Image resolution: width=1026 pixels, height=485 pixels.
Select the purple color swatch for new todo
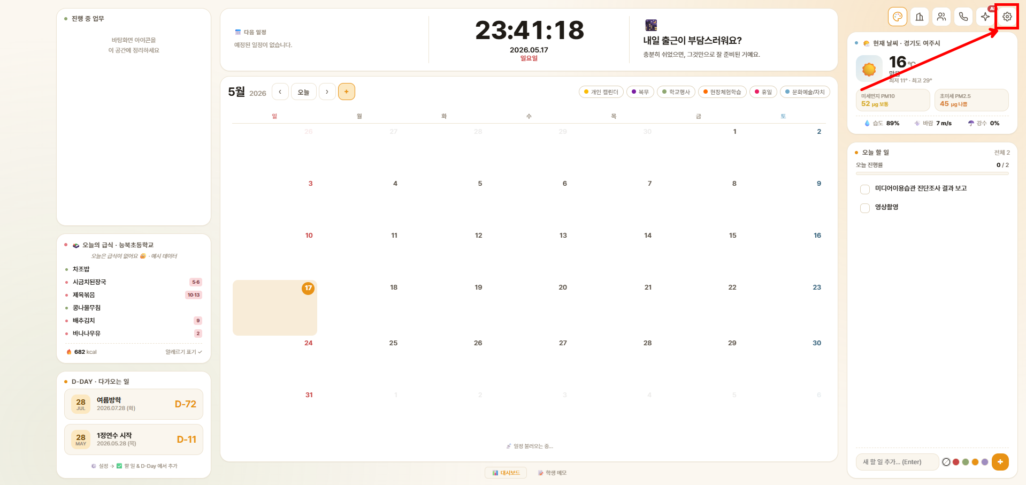tap(985, 462)
